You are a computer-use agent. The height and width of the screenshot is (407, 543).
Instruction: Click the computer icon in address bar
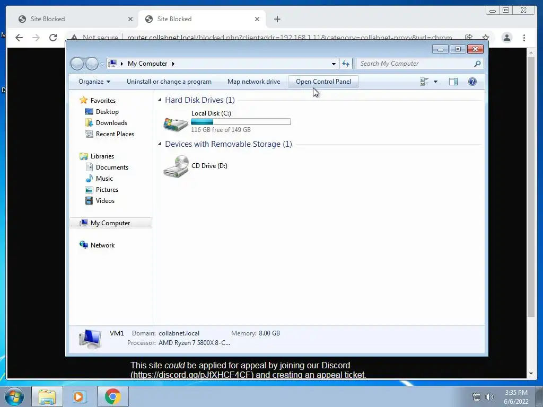click(112, 64)
